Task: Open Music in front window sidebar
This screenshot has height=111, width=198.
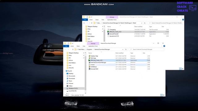Action: click(x=70, y=81)
